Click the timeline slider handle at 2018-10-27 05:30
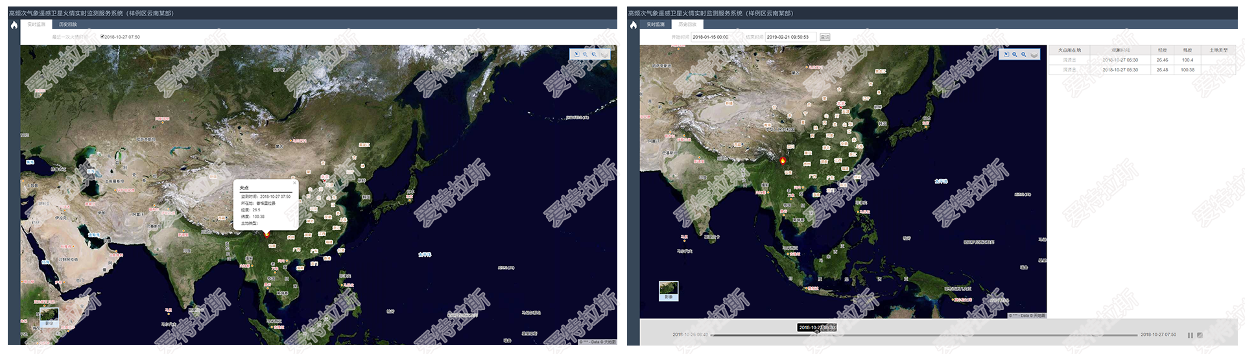 817,335
